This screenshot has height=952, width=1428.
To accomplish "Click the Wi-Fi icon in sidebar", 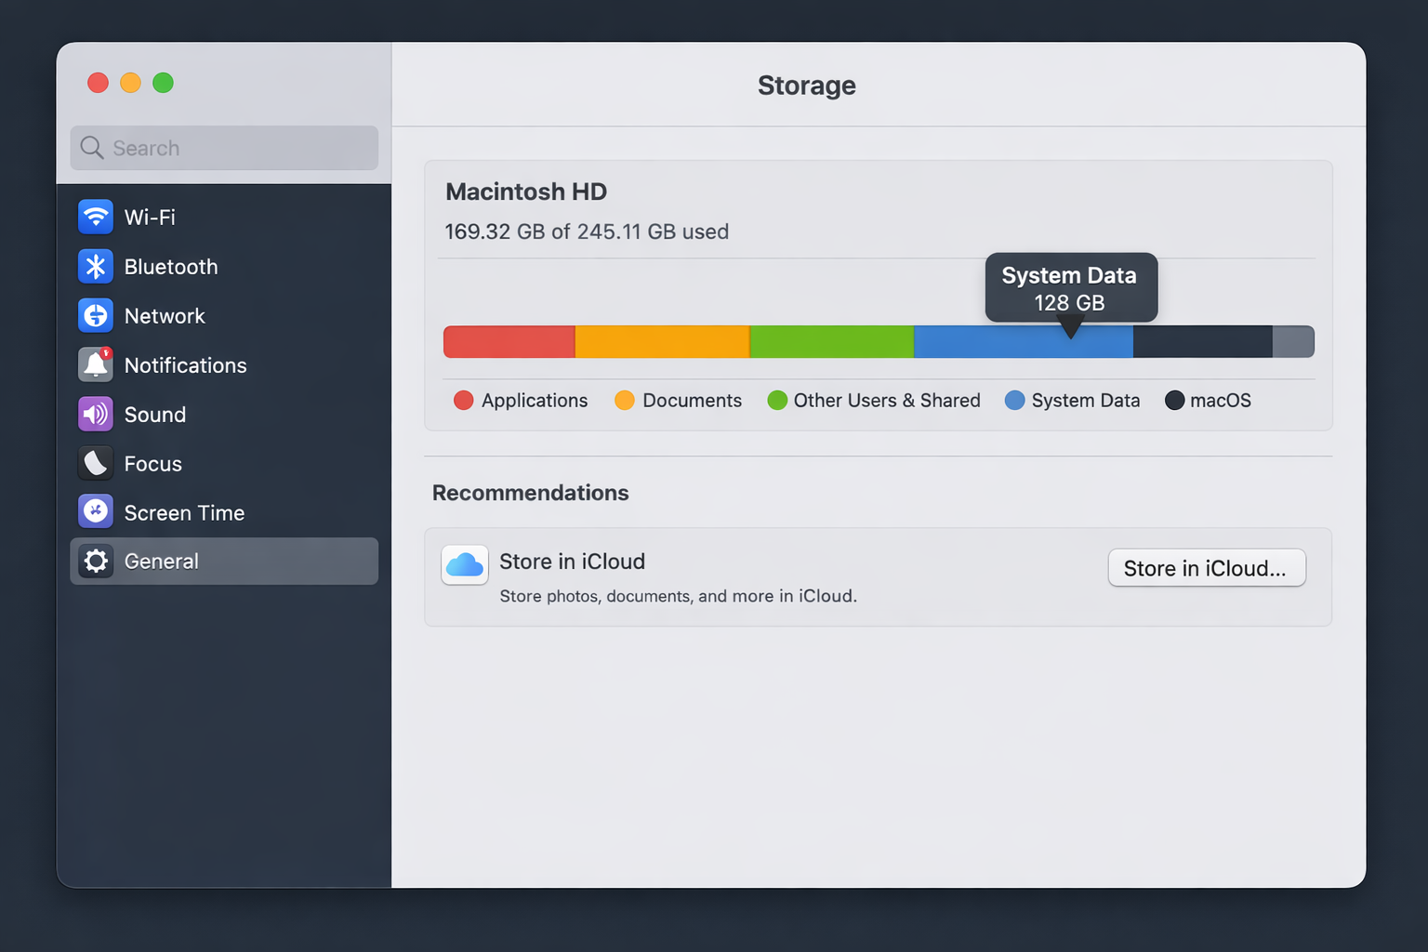I will [96, 217].
